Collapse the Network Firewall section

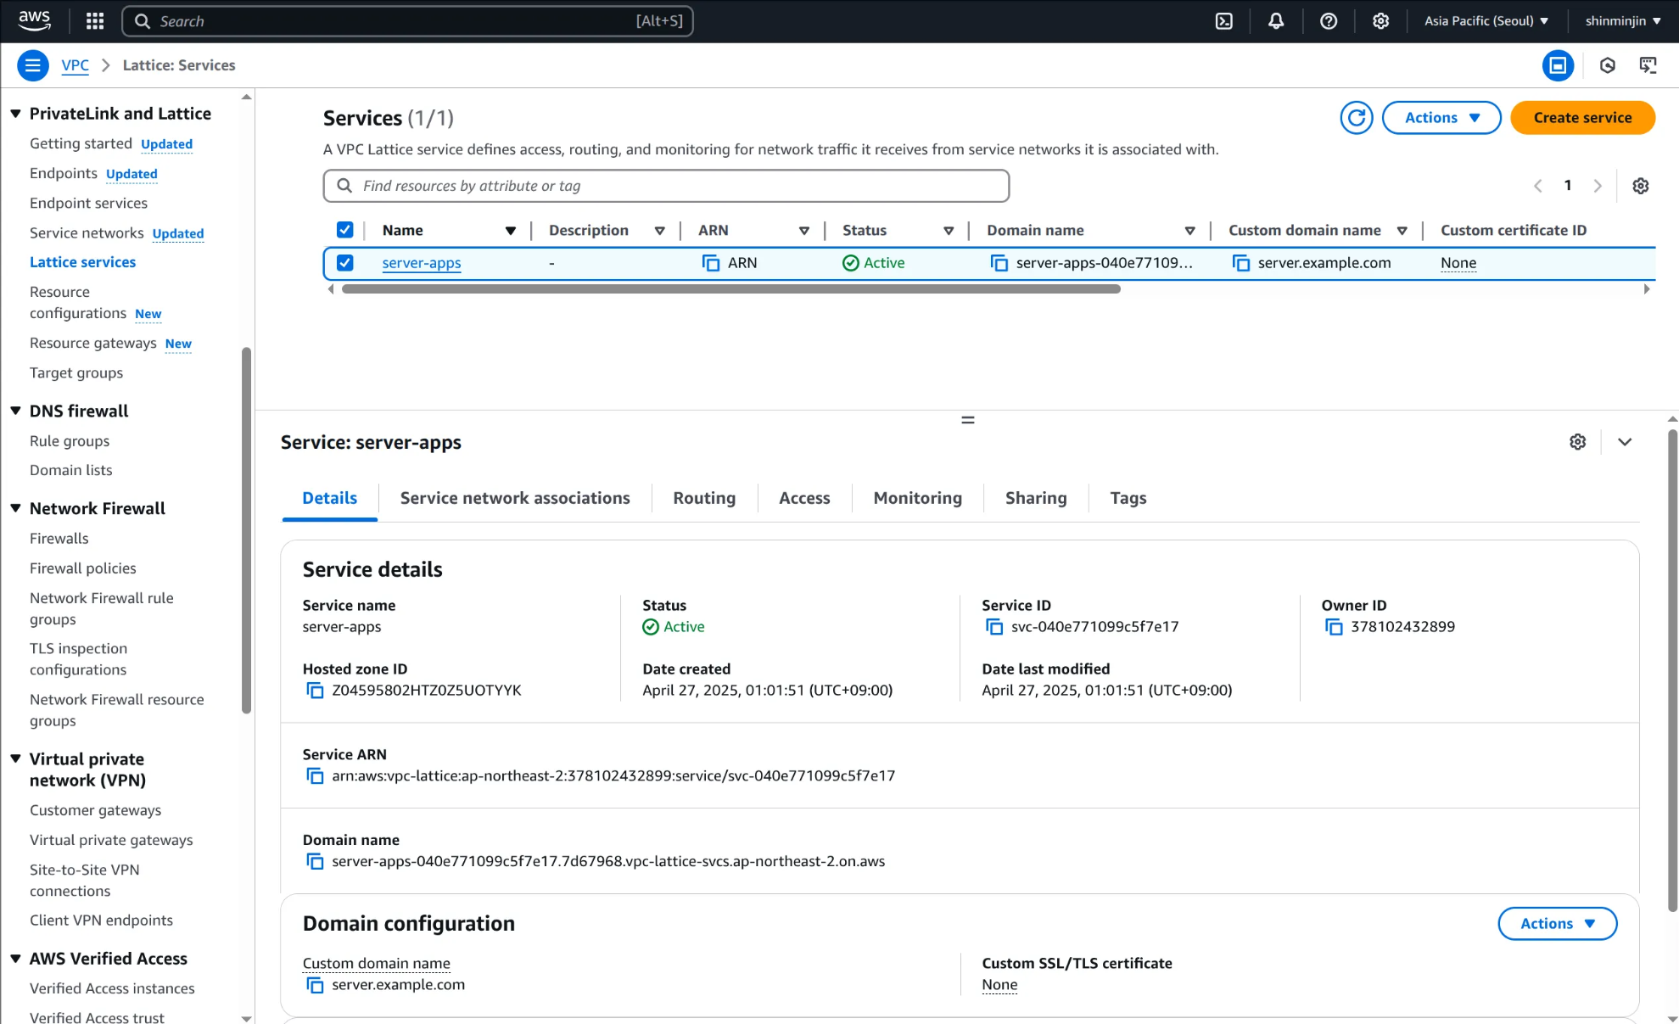(x=15, y=508)
